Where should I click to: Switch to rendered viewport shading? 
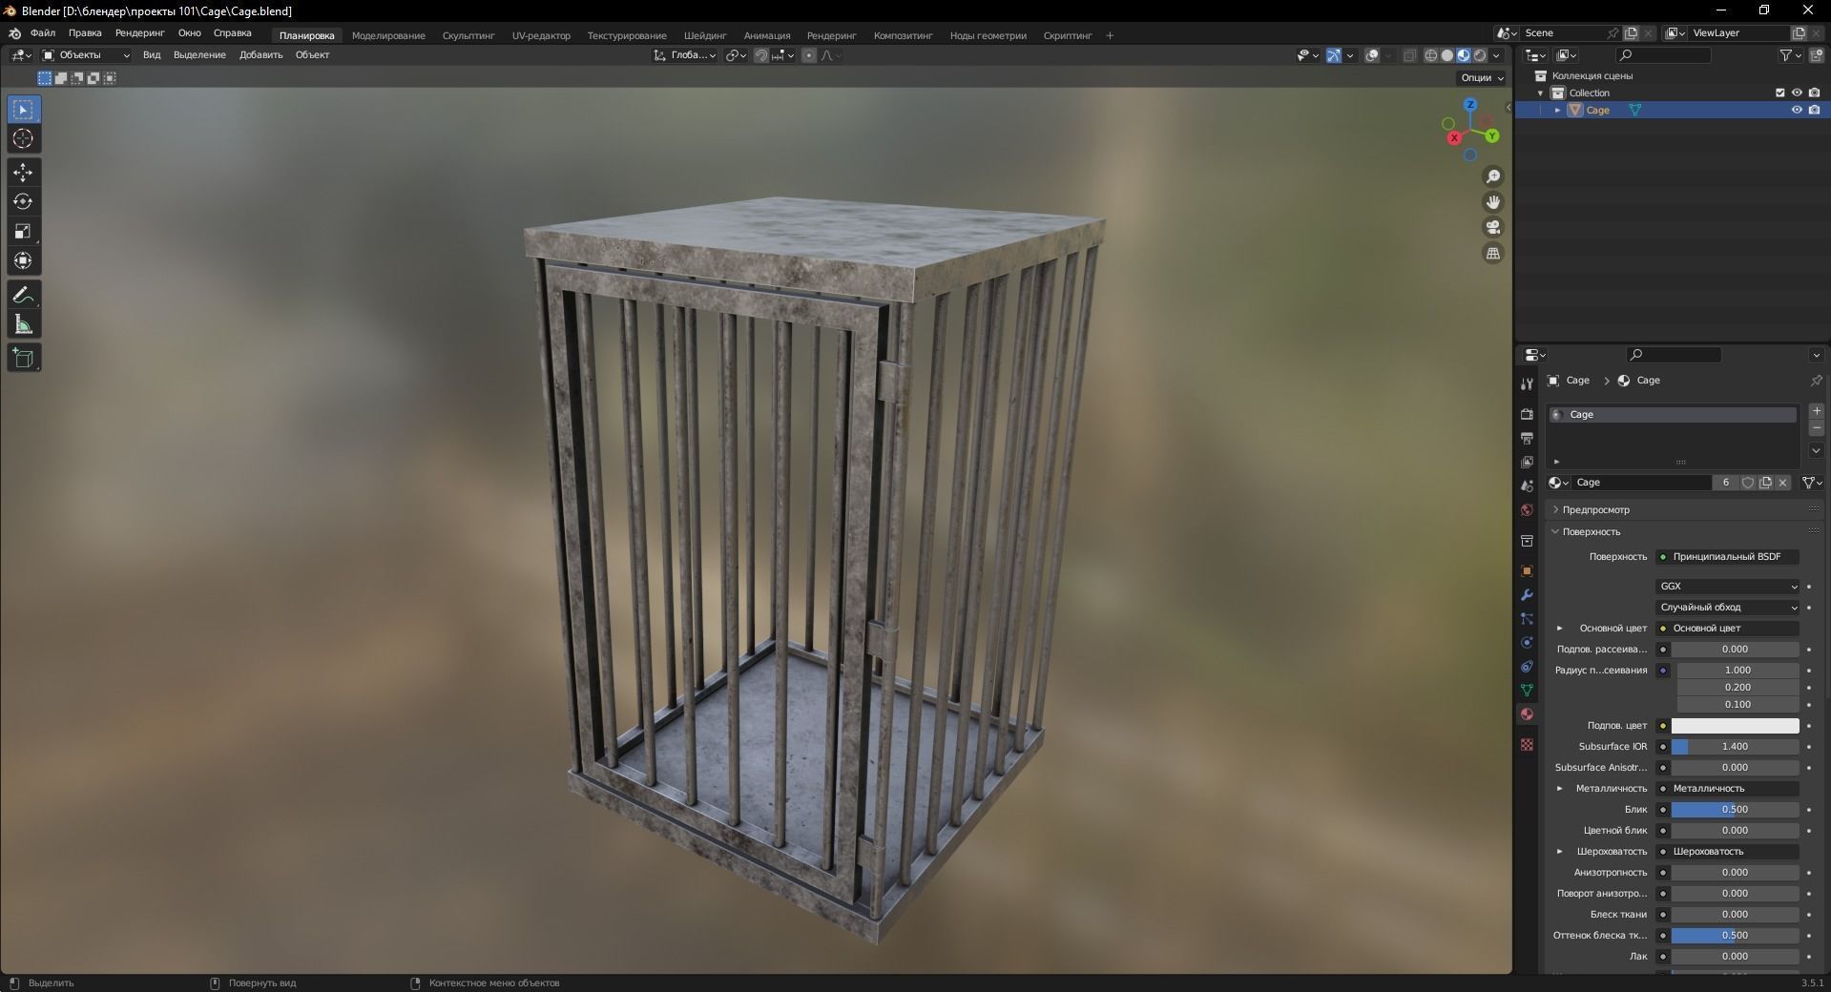1480,55
